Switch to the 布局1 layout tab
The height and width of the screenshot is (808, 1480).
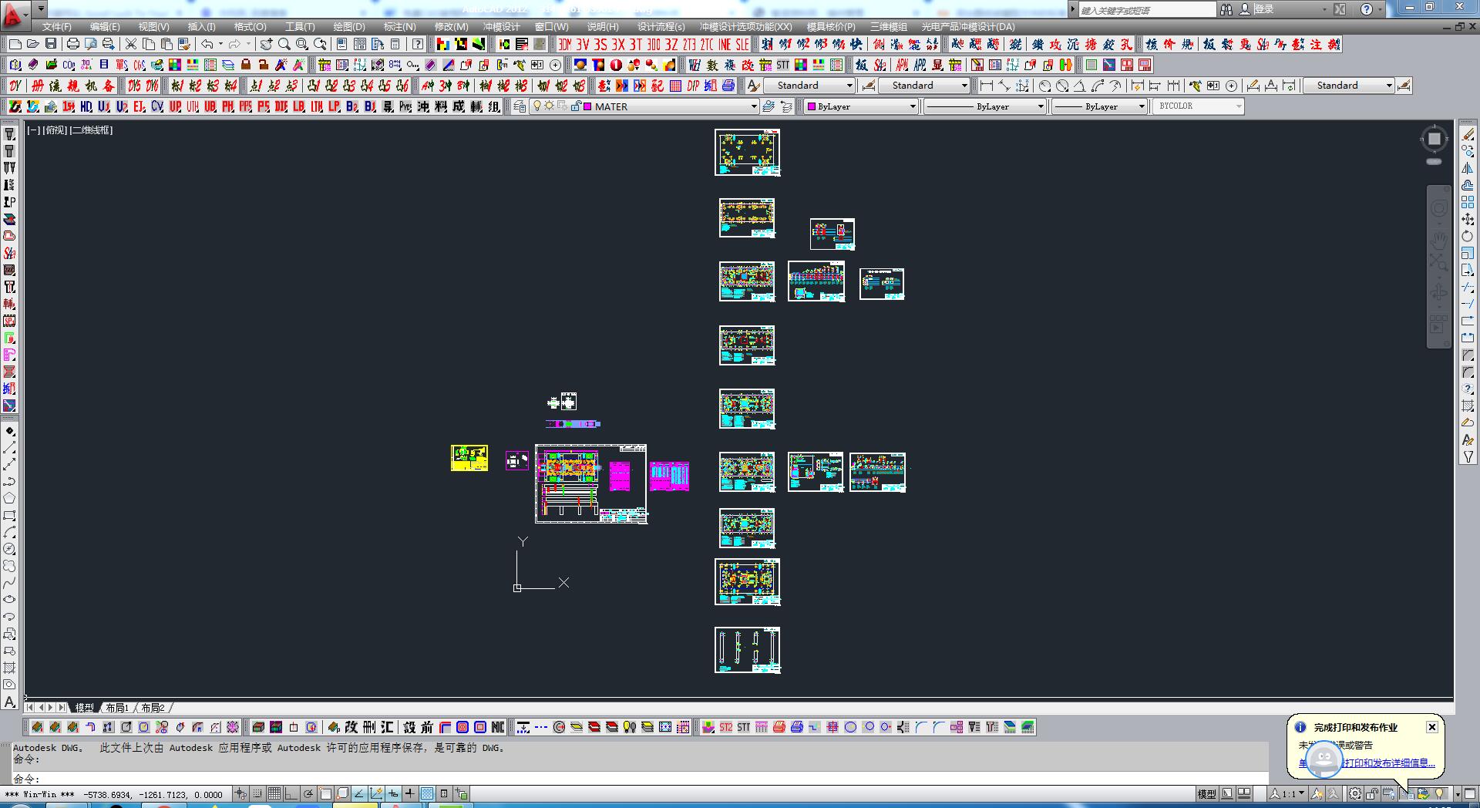[116, 708]
